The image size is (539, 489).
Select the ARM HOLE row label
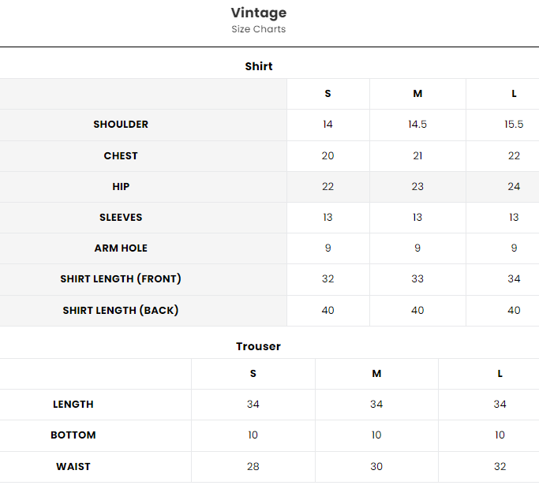[121, 248]
